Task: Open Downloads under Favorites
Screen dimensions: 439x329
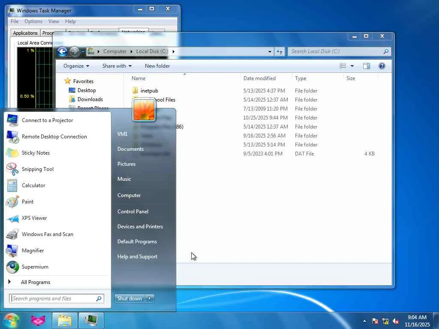Action: coord(90,99)
